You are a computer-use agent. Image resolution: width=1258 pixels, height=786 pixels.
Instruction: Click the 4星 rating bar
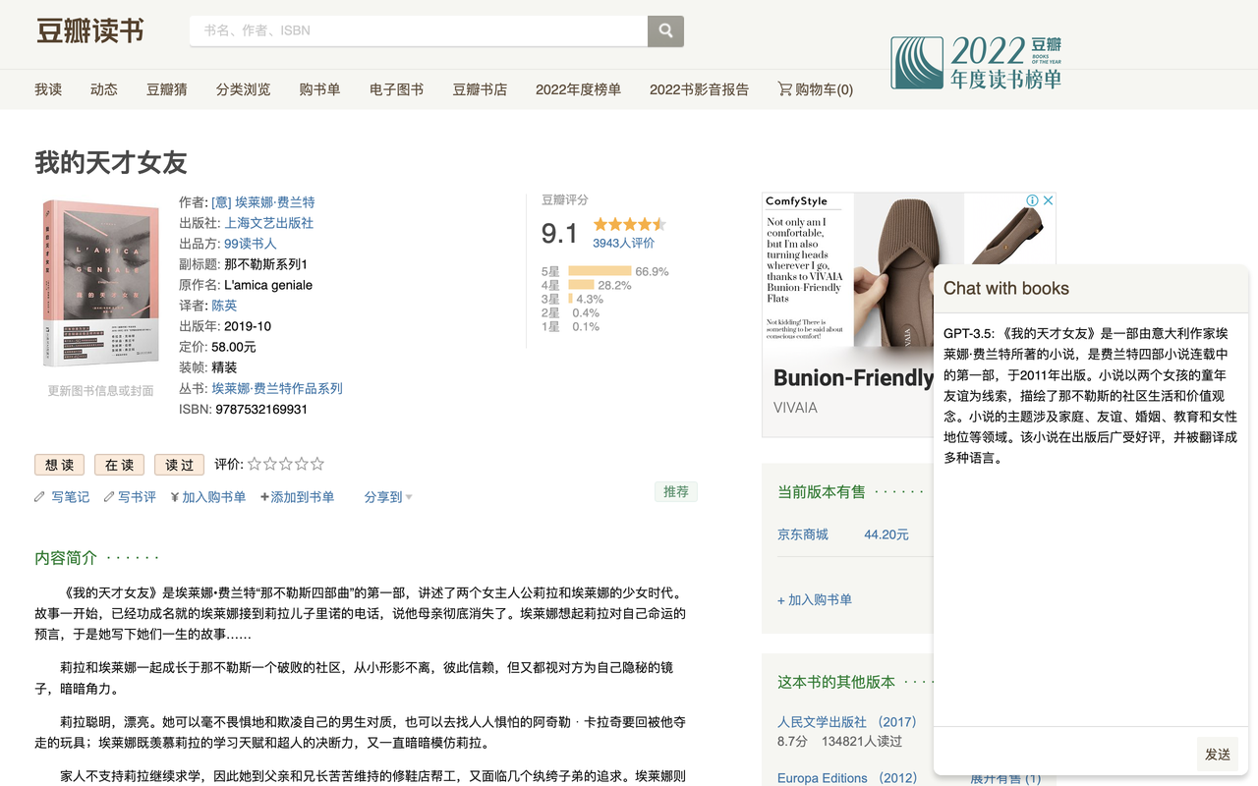(x=581, y=285)
